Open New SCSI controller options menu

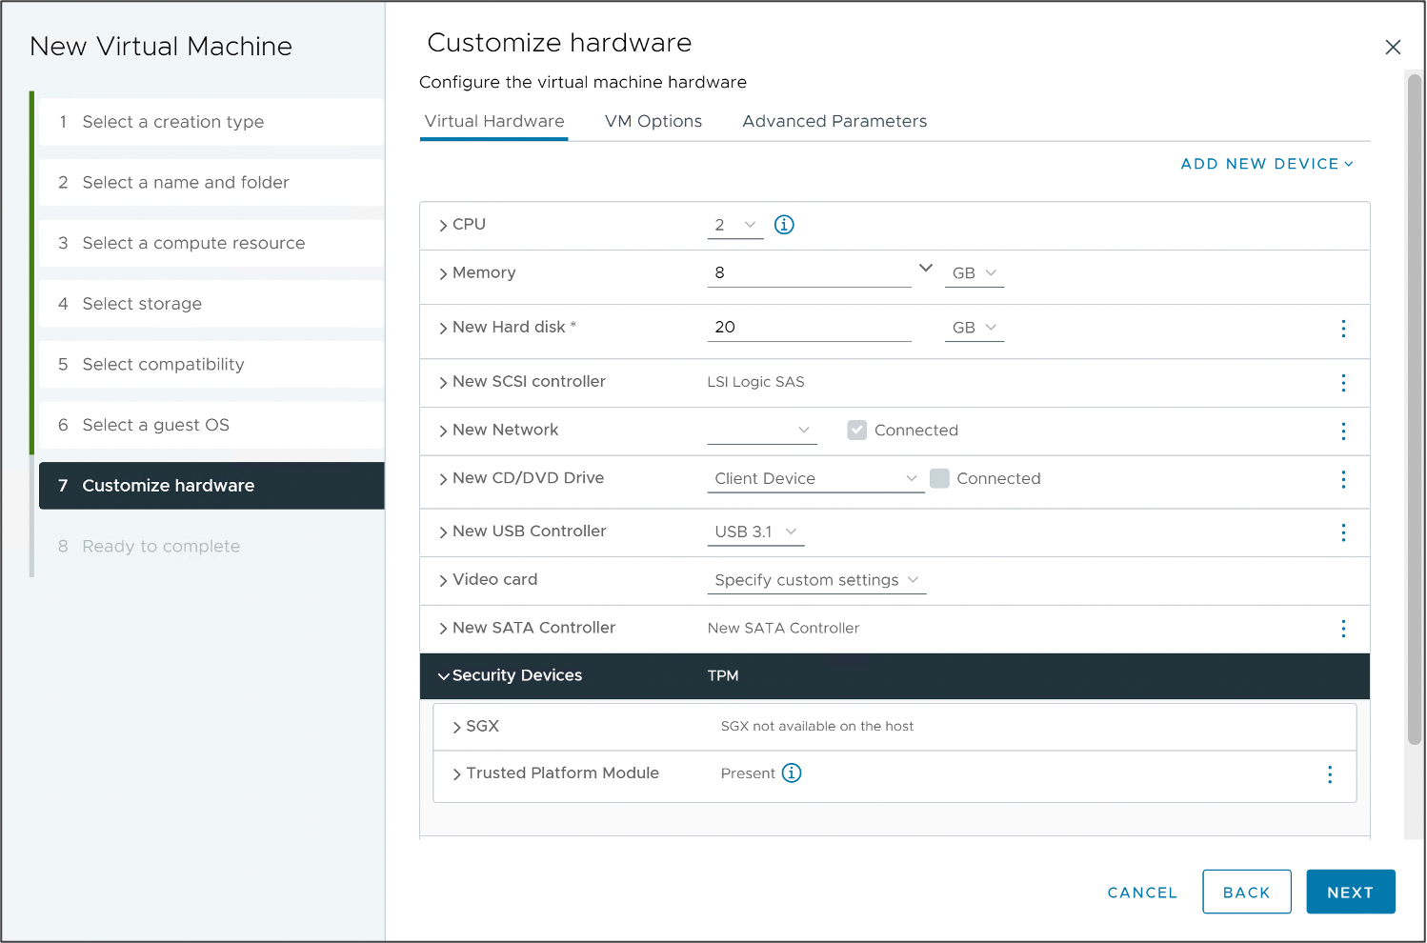pyautogui.click(x=1343, y=383)
